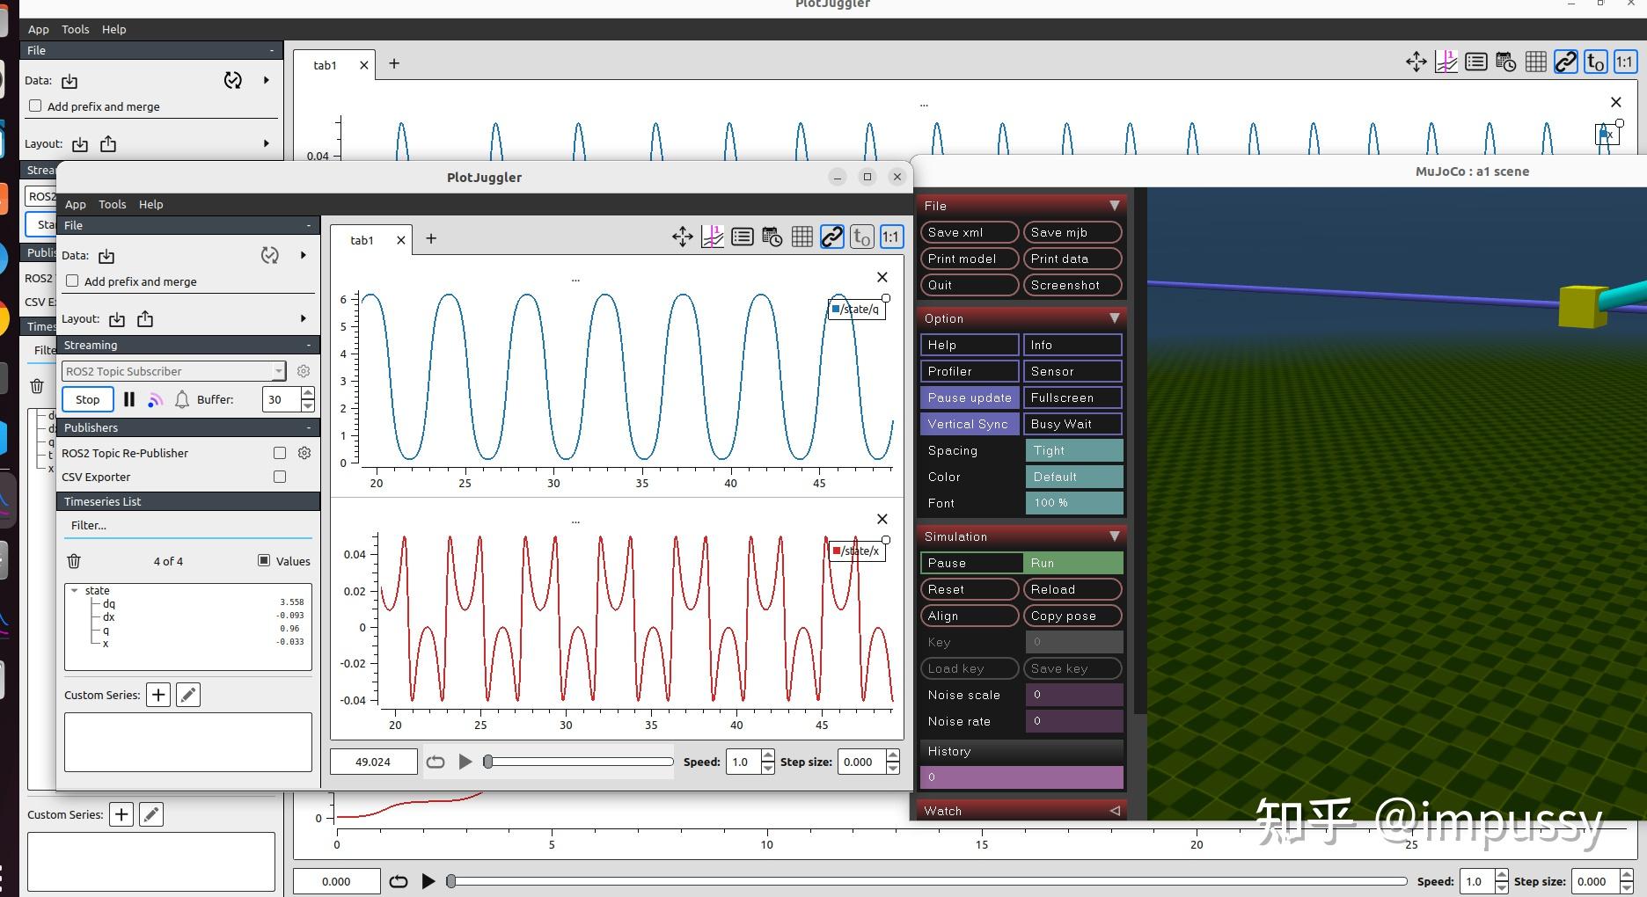Click the trash icon above Timeseries list
This screenshot has height=897, width=1647.
click(x=74, y=561)
